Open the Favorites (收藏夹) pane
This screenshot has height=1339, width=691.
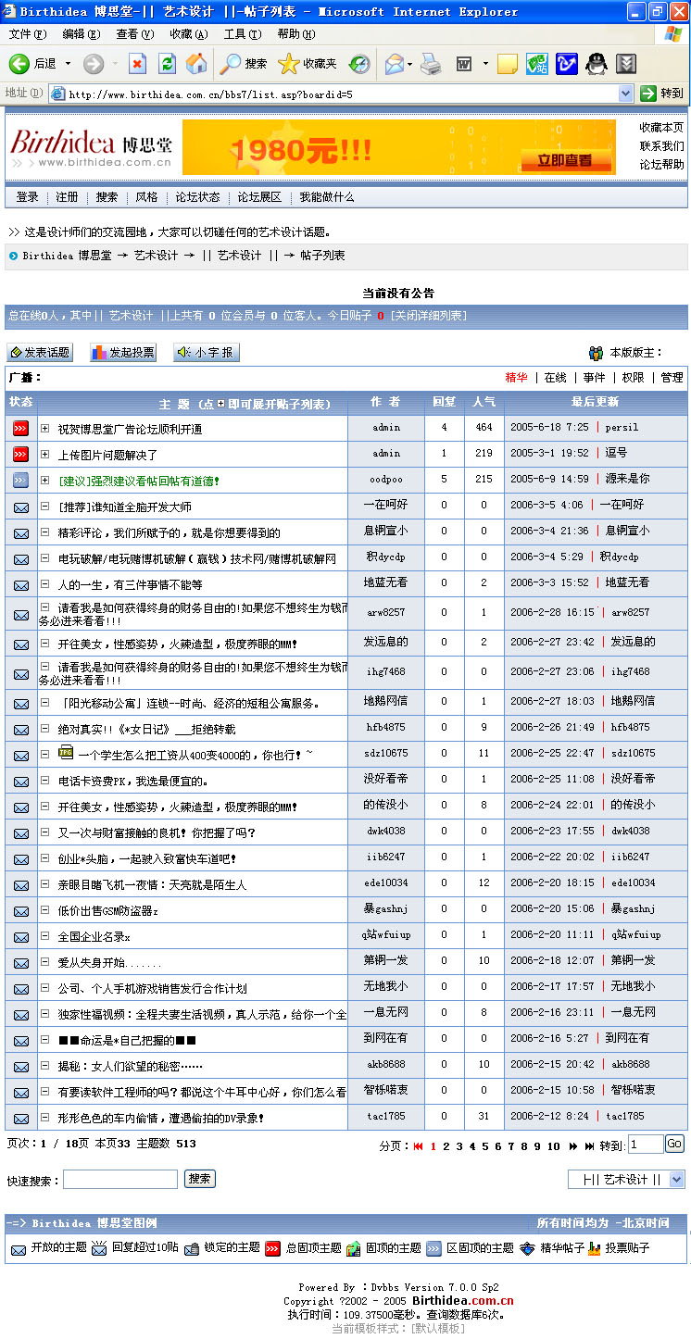coord(308,64)
